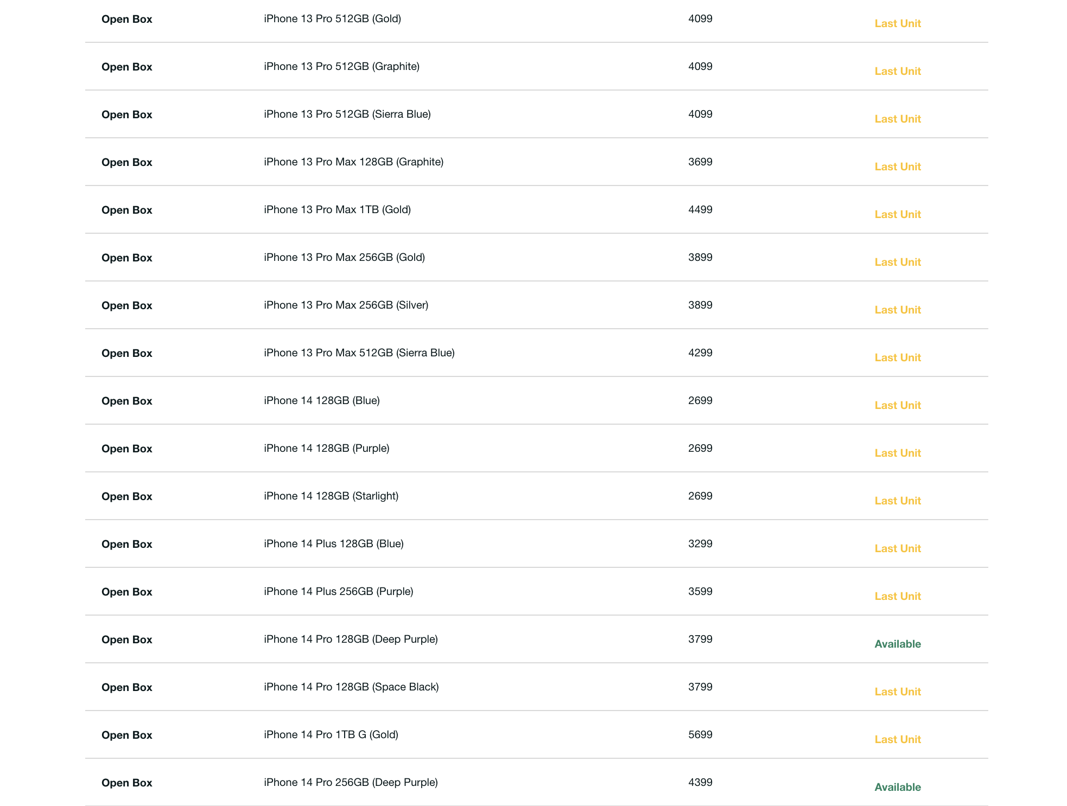1067x806 pixels.
Task: Click iPhone 14 Pro 256GB (Deep Purple) name
Action: pyautogui.click(x=350, y=783)
